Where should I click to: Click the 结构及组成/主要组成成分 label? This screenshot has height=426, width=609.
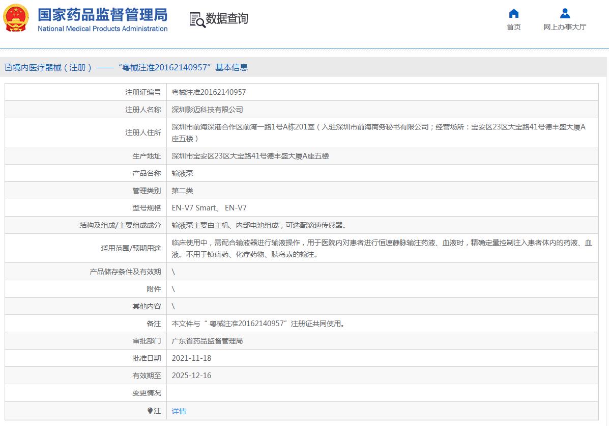120,225
